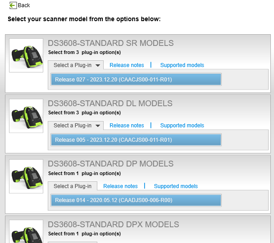The image size is (274, 243).
Task: Show Supported models for DL models
Action: click(x=182, y=126)
